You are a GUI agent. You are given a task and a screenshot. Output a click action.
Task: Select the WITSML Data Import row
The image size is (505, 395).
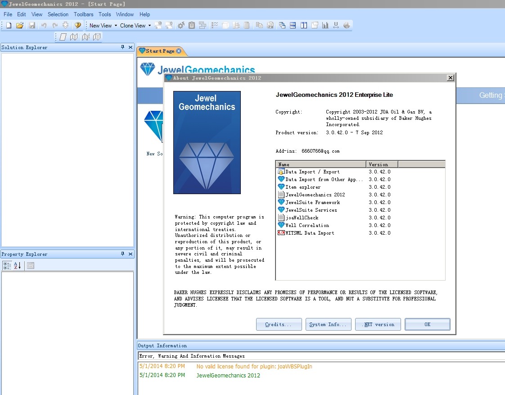pos(361,233)
